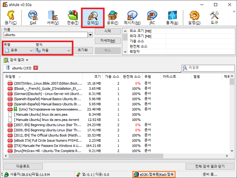Open the Servers (서버) toolbar icon

53,17
